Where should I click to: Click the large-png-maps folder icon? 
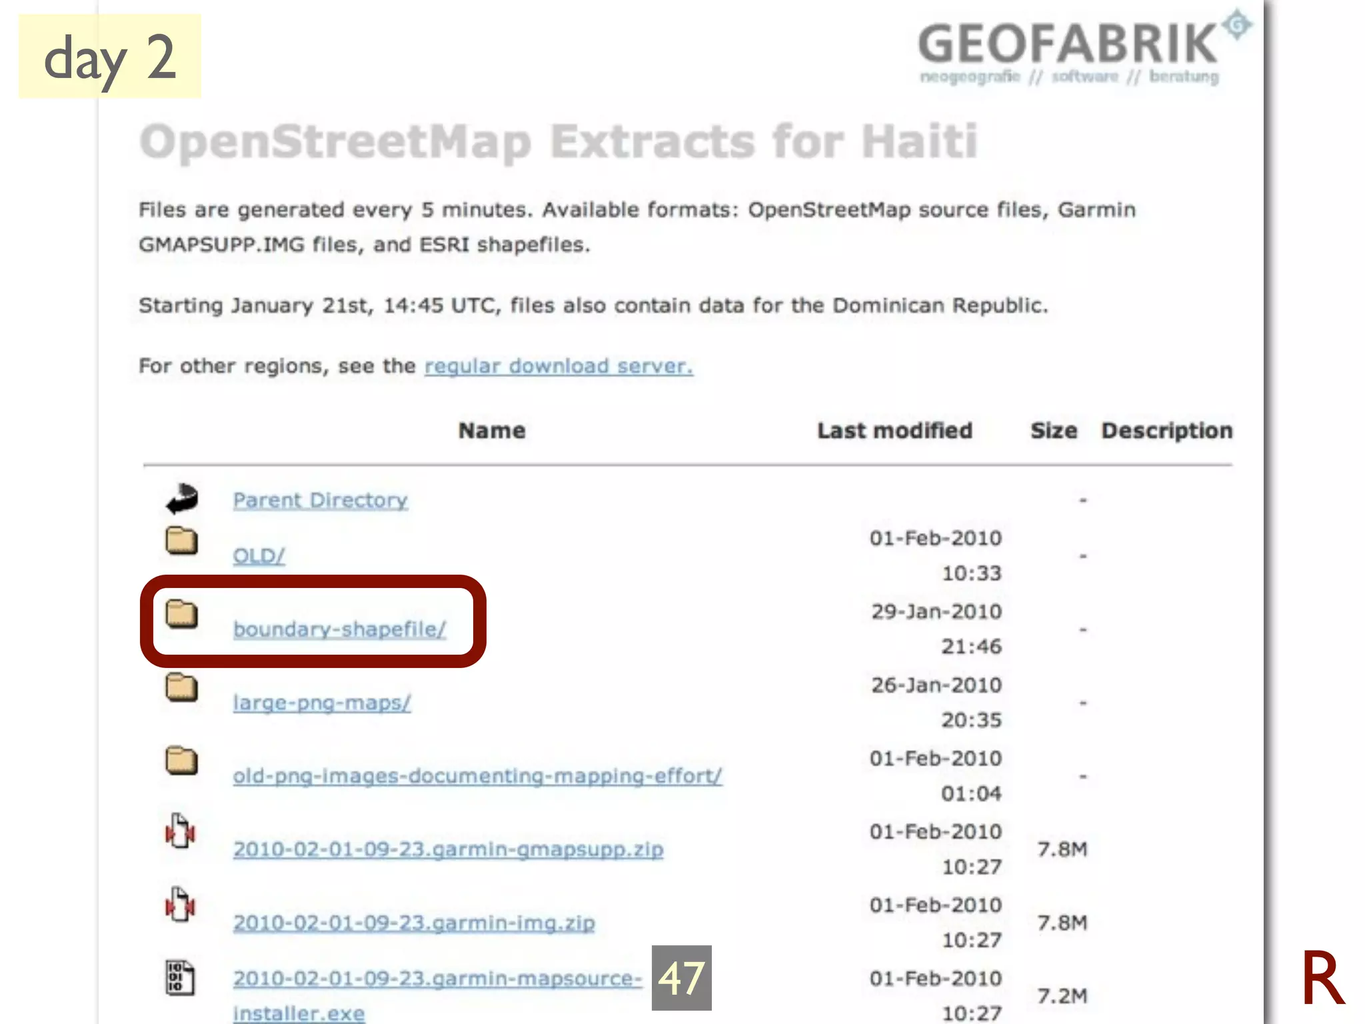[x=181, y=687]
